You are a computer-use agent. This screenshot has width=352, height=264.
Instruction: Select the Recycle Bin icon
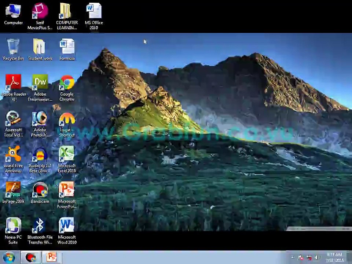click(13, 49)
